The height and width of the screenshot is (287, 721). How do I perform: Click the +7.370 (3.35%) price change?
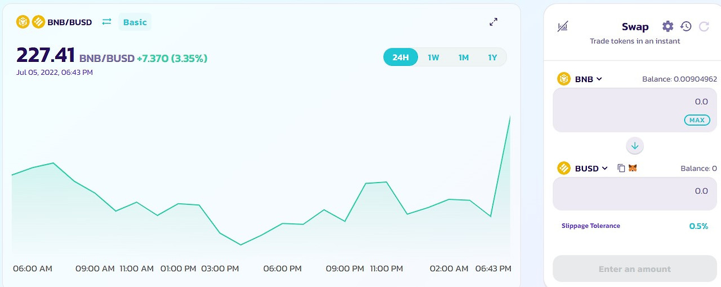pos(172,59)
